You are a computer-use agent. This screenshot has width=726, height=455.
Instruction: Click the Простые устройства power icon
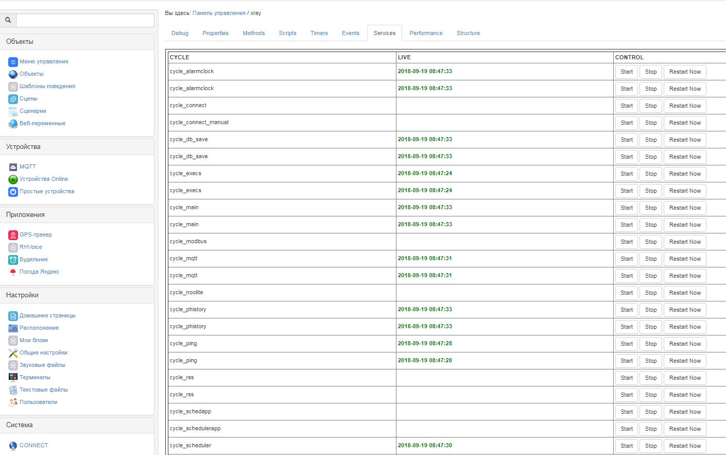click(x=13, y=192)
